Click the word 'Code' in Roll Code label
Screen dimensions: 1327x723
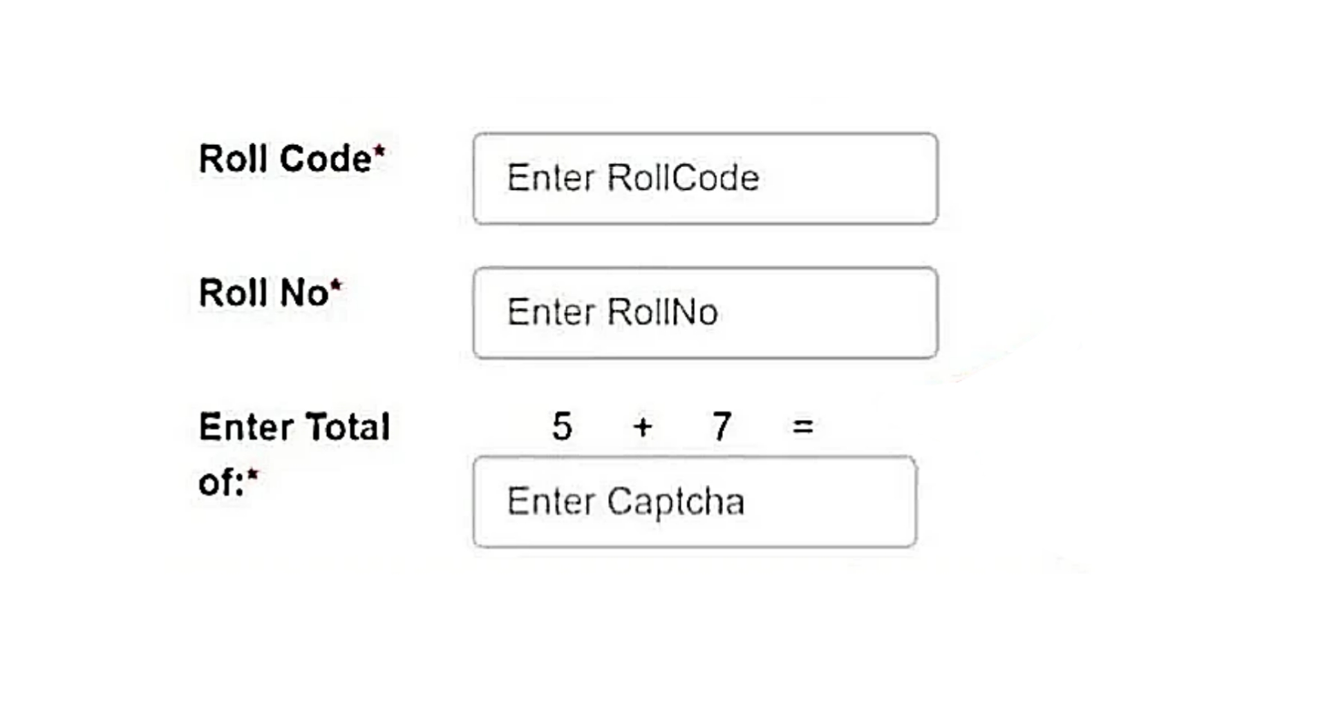pyautogui.click(x=326, y=159)
